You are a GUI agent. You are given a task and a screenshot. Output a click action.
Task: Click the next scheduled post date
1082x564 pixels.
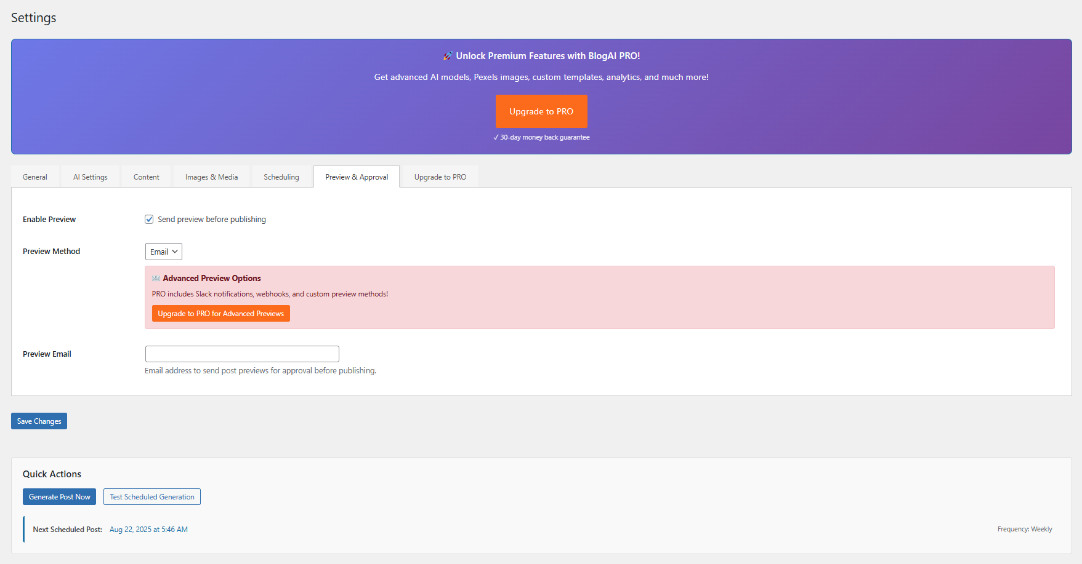pyautogui.click(x=148, y=529)
